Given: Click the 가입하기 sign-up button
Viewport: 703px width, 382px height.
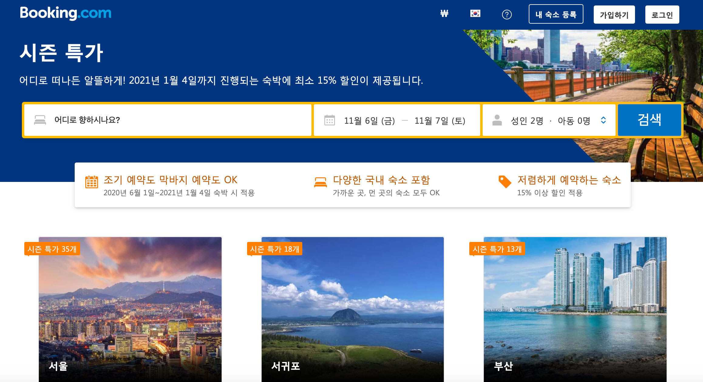Looking at the screenshot, I should coord(614,15).
